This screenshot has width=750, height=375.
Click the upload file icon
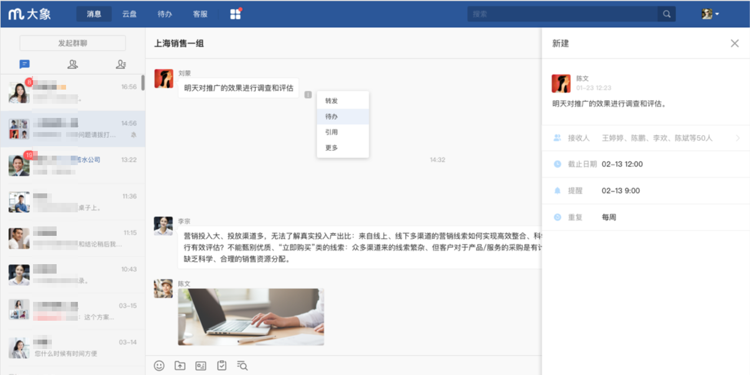(x=180, y=366)
